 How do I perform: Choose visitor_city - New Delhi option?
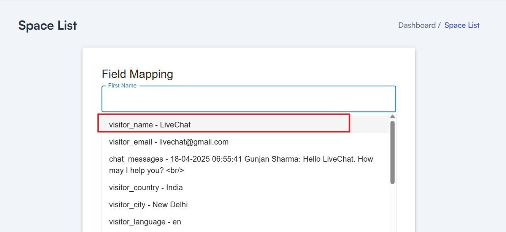(245, 205)
